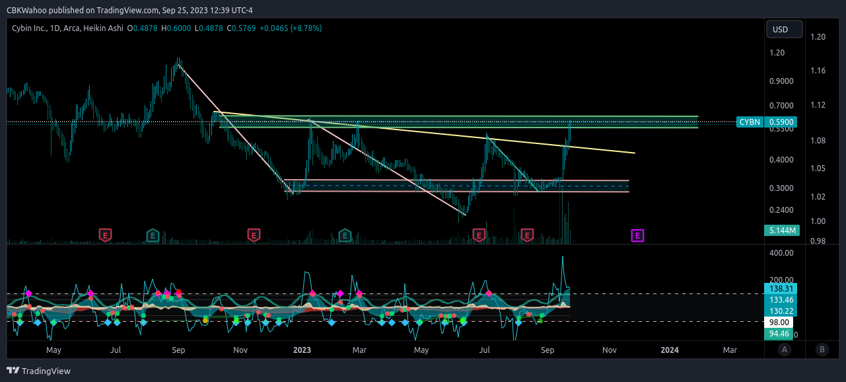Image resolution: width=846 pixels, height=382 pixels.
Task: Click the TradingView logo
Action: point(39,371)
